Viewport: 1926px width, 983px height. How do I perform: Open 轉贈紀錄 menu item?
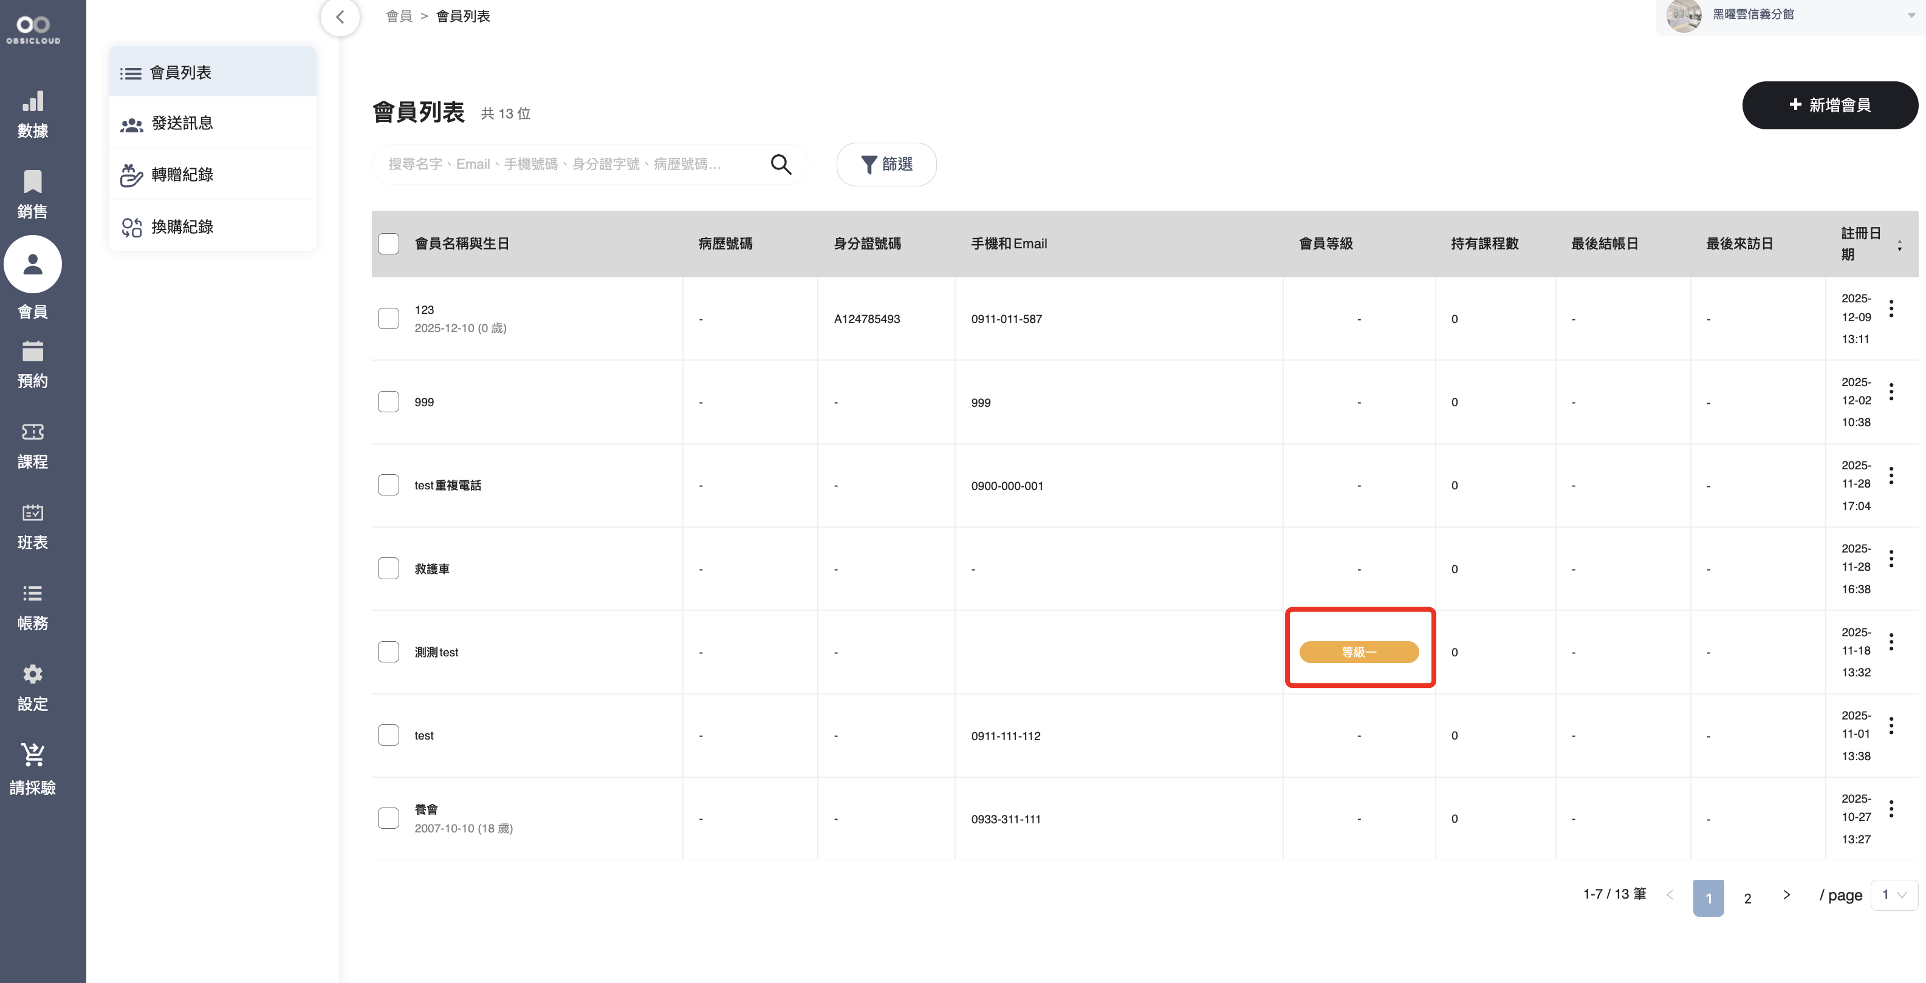[182, 175]
